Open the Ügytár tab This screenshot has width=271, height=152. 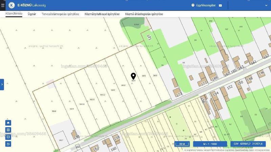32,14
